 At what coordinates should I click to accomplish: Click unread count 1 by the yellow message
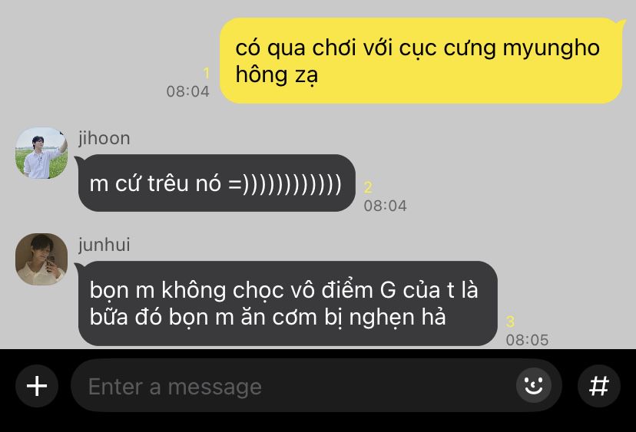pyautogui.click(x=207, y=74)
